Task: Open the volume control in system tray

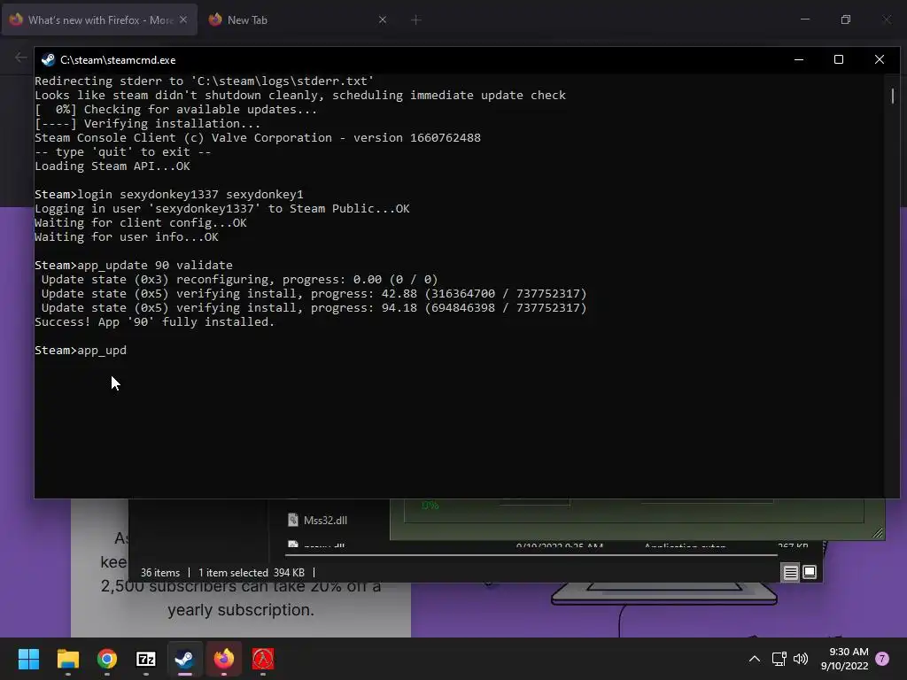Action: [801, 659]
